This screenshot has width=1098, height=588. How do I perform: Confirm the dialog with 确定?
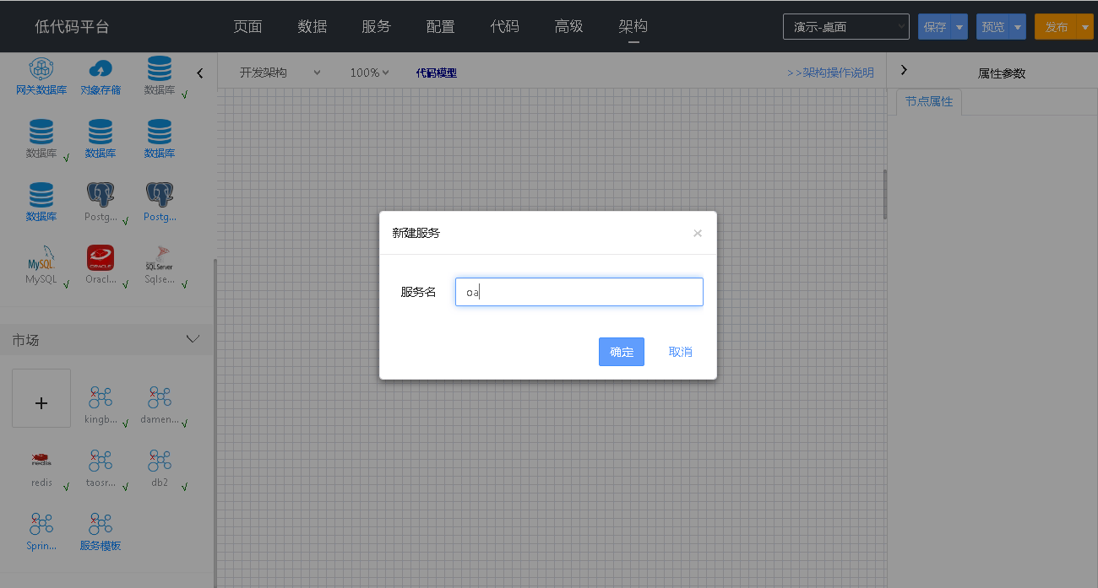[x=622, y=352]
